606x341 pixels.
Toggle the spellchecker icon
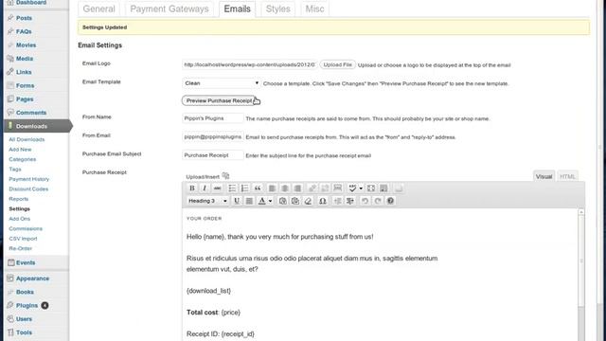(x=352, y=188)
